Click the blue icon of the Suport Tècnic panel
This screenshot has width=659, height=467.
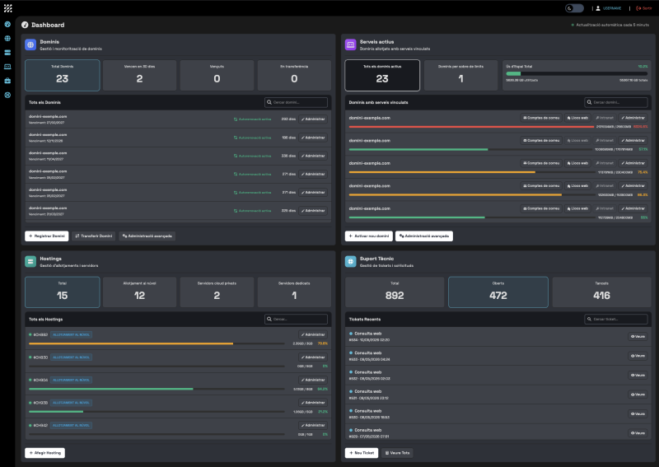pyautogui.click(x=351, y=261)
